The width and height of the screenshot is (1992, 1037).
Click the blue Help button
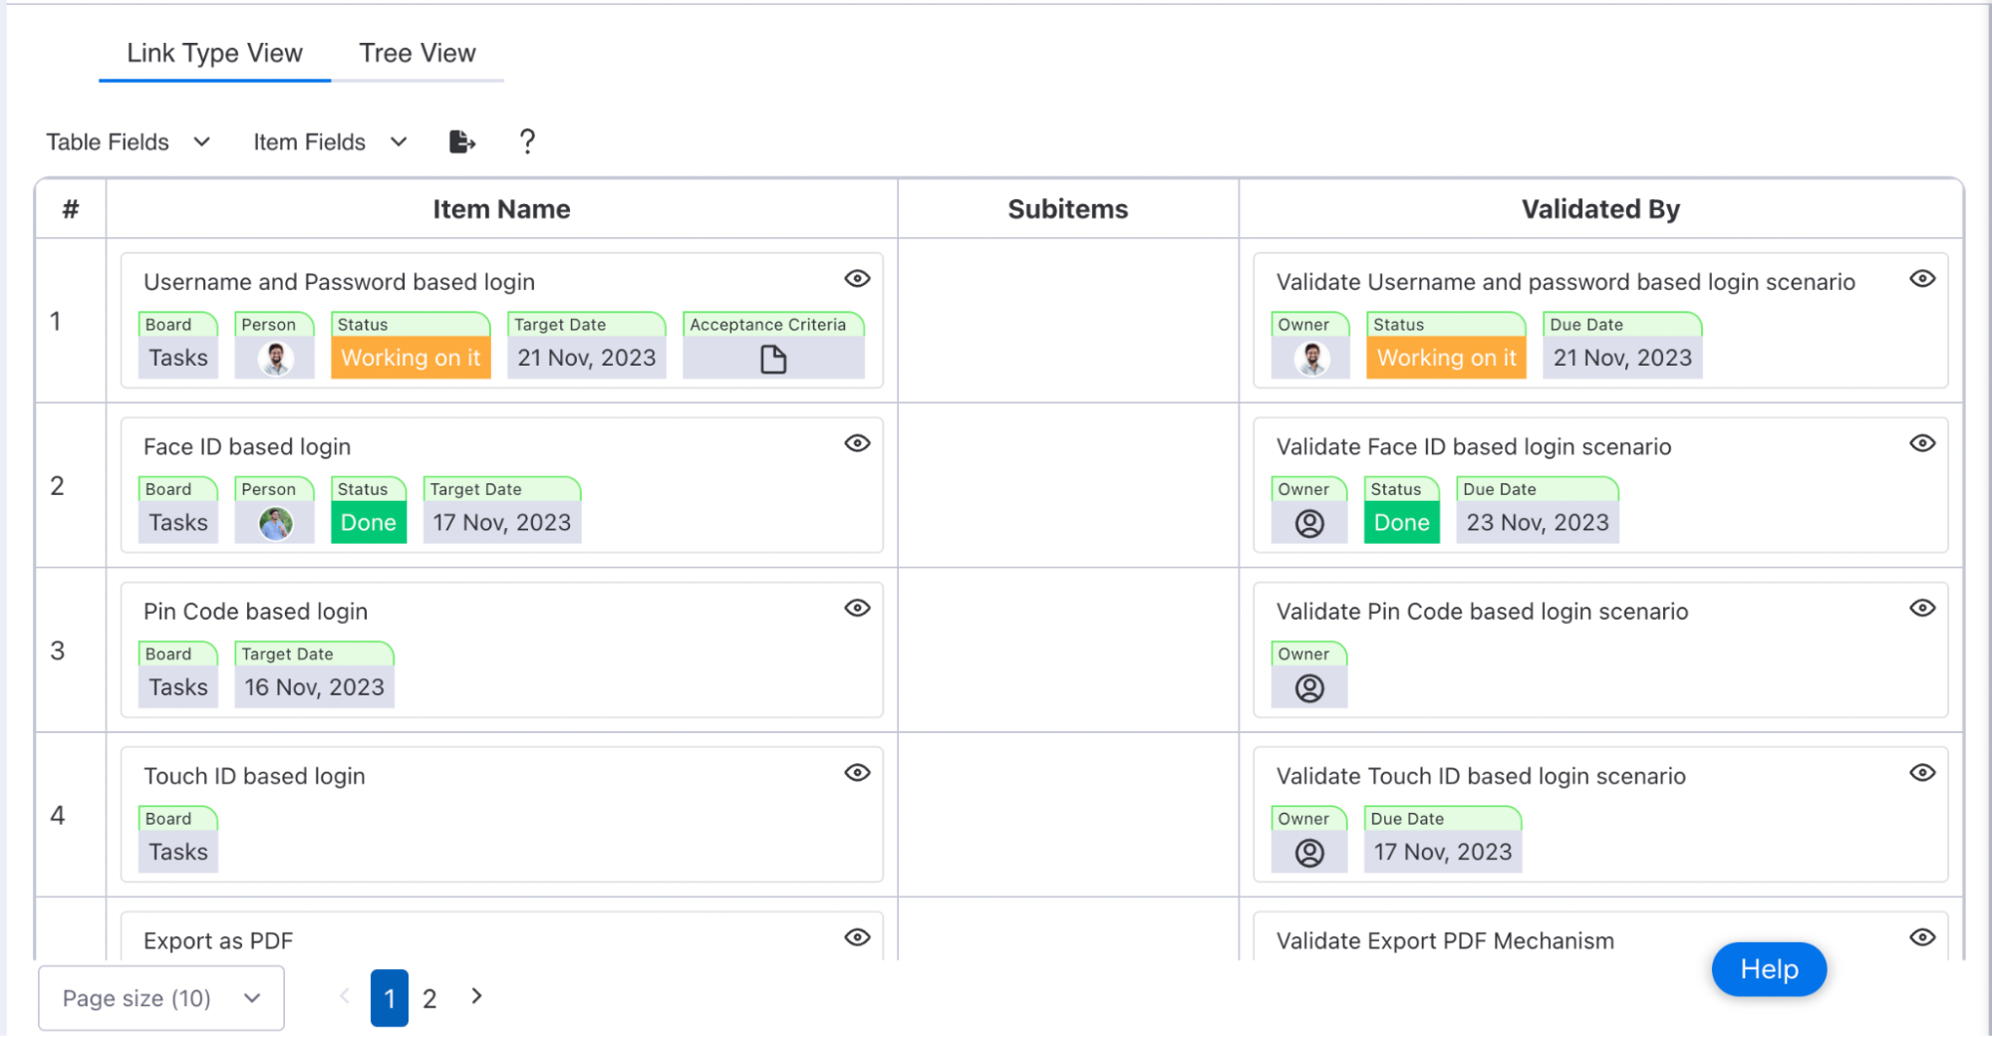(x=1769, y=969)
